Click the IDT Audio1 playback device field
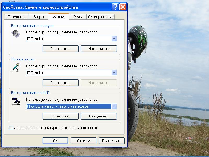This screenshot has height=157, width=209. [x=71, y=39]
